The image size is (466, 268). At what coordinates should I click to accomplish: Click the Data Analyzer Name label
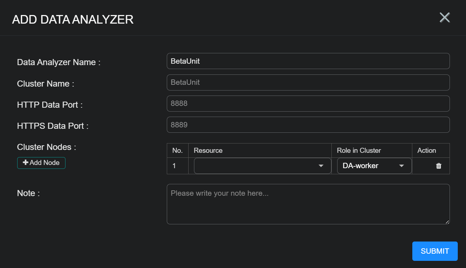coord(59,62)
